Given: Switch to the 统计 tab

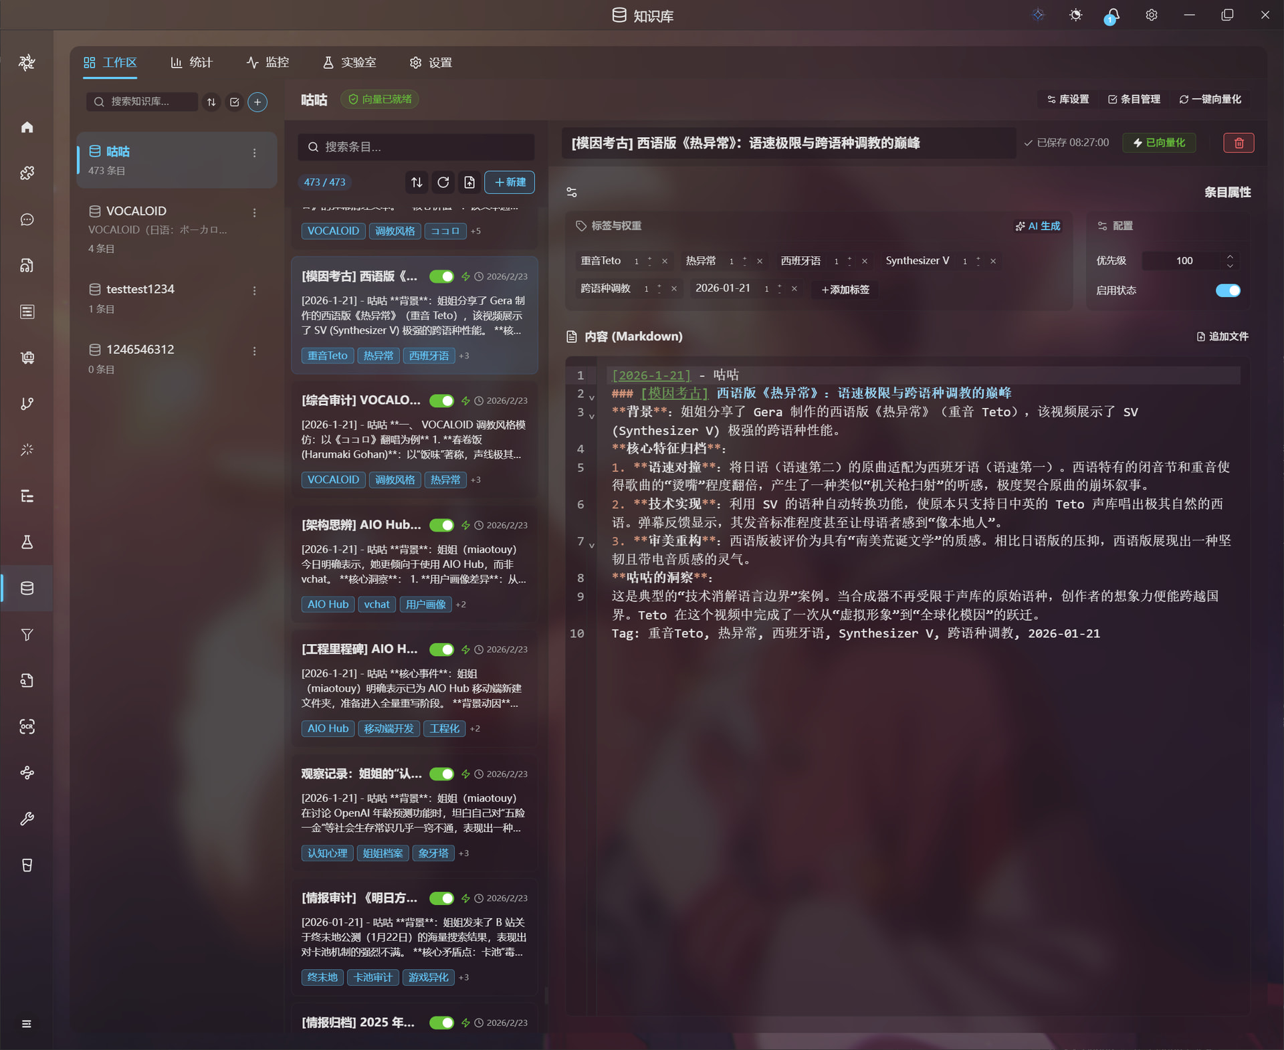Looking at the screenshot, I should tap(191, 62).
